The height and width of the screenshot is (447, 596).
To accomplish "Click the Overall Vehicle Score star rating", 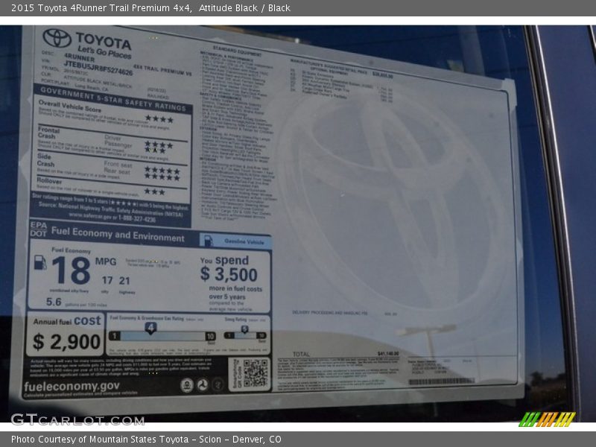I will [x=158, y=118].
